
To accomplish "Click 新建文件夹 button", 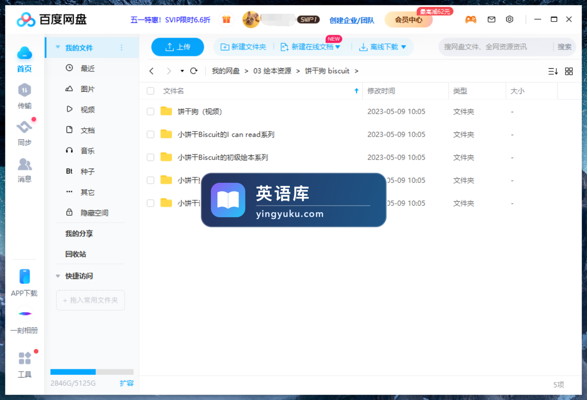I will (x=244, y=47).
